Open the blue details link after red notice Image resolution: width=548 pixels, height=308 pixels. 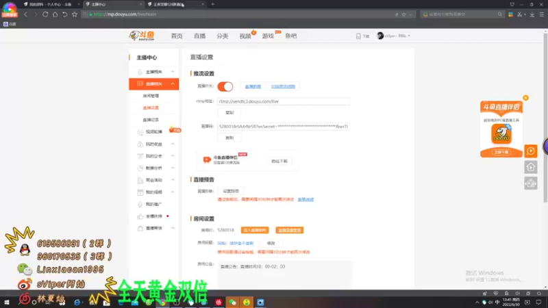click(306, 199)
